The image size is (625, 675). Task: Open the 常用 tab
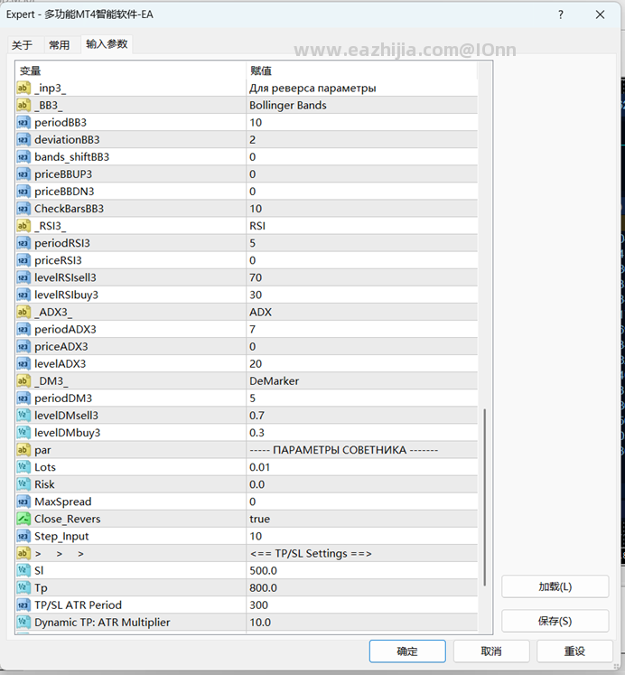coord(60,45)
